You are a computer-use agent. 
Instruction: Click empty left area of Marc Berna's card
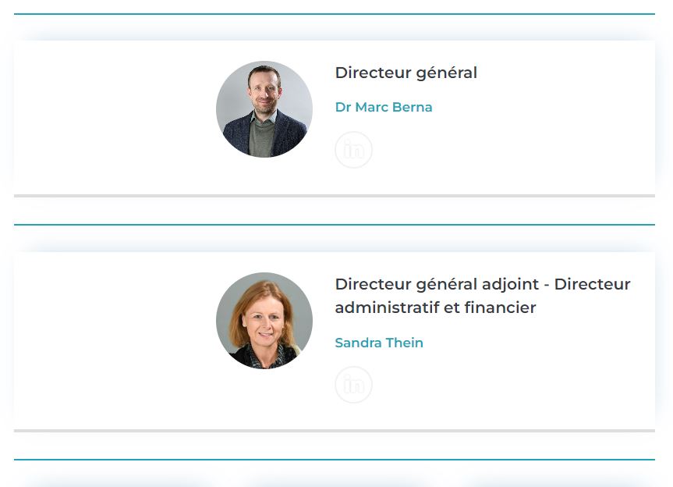pos(112,118)
